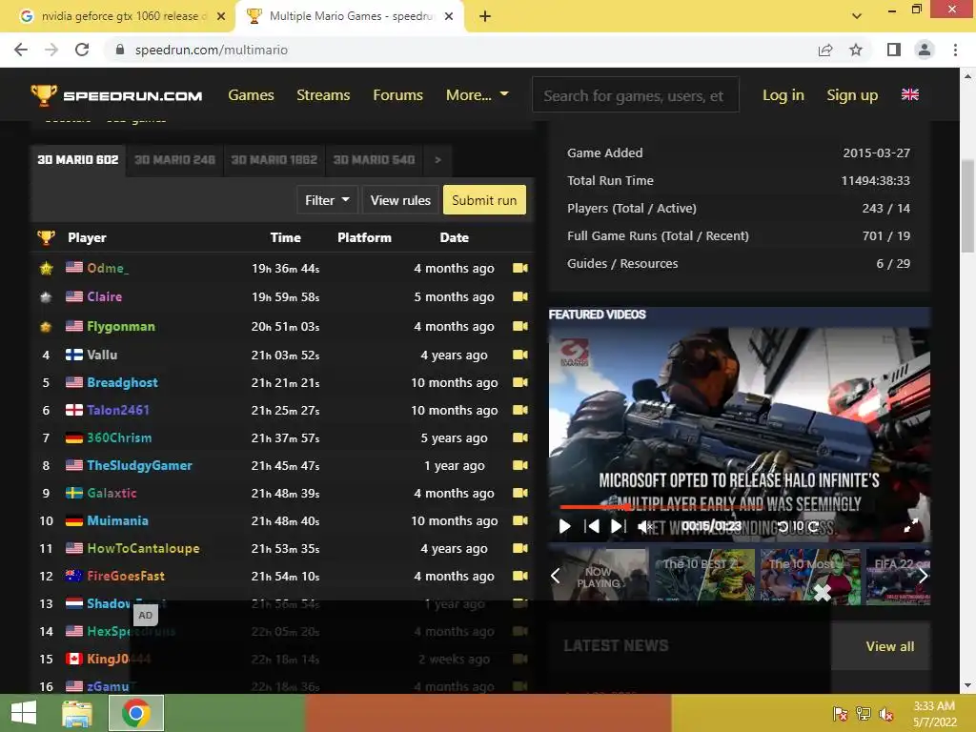Open video icon for HowToCantaloupe's run
The width and height of the screenshot is (976, 732).
(520, 548)
